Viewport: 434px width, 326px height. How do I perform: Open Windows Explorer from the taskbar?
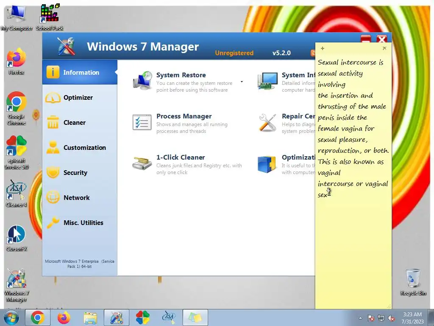click(90, 318)
